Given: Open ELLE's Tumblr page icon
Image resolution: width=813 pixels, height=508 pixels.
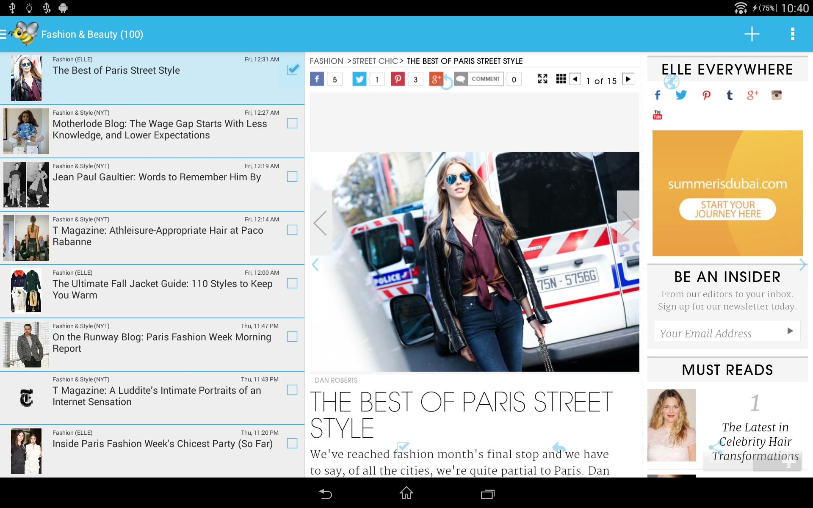Looking at the screenshot, I should (x=729, y=95).
